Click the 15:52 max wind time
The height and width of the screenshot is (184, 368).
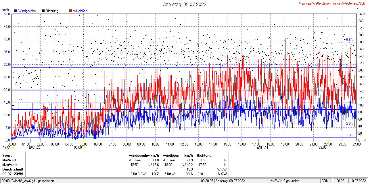[135, 165]
